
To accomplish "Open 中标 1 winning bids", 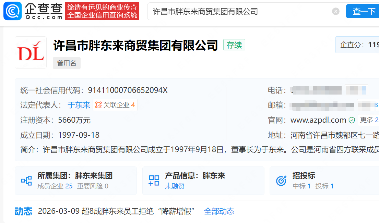I will click(x=301, y=186).
